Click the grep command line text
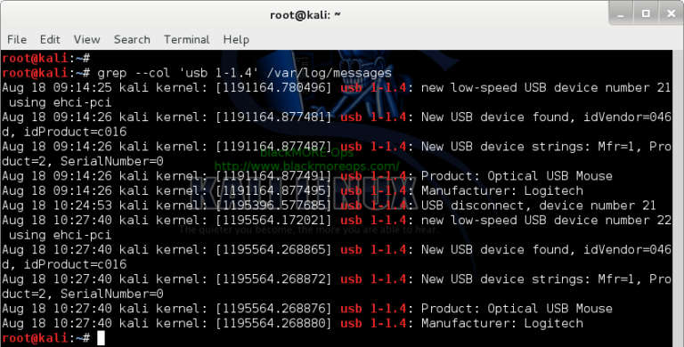 pos(245,73)
